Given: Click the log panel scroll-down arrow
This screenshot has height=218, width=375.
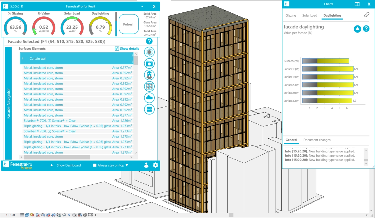Looking at the screenshot, I should (x=366, y=164).
